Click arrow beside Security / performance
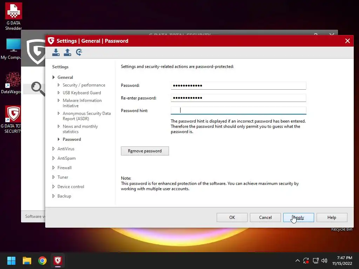This screenshot has height=269, width=359. click(59, 85)
